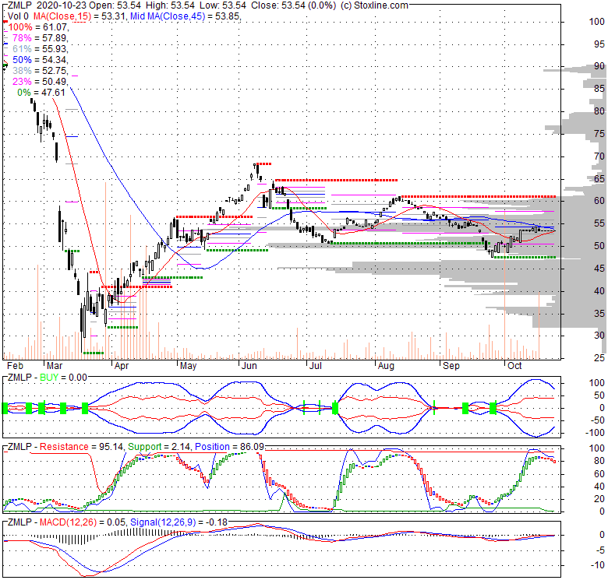608x580 pixels.
Task: Click the 23% = 50.49 Fibonacci level
Action: (x=41, y=81)
